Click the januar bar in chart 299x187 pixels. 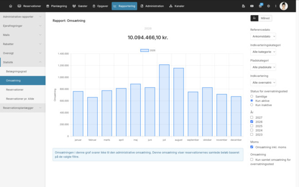coord(78,114)
